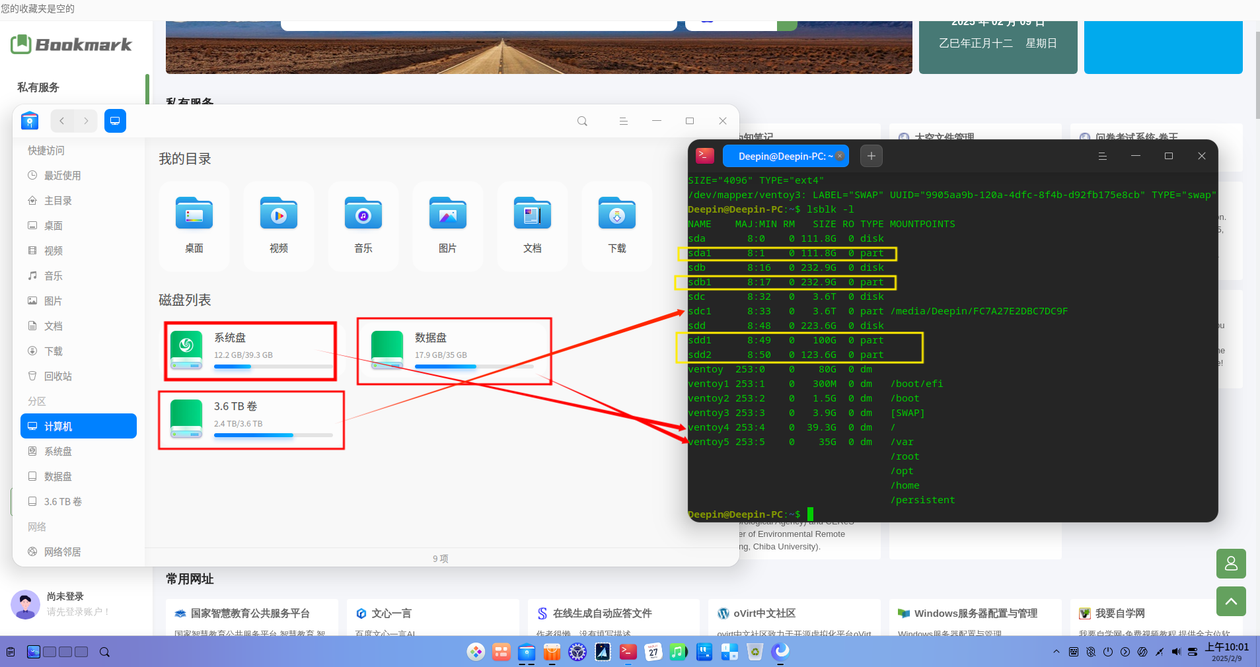Open the terminal window menu

pos(1102,156)
